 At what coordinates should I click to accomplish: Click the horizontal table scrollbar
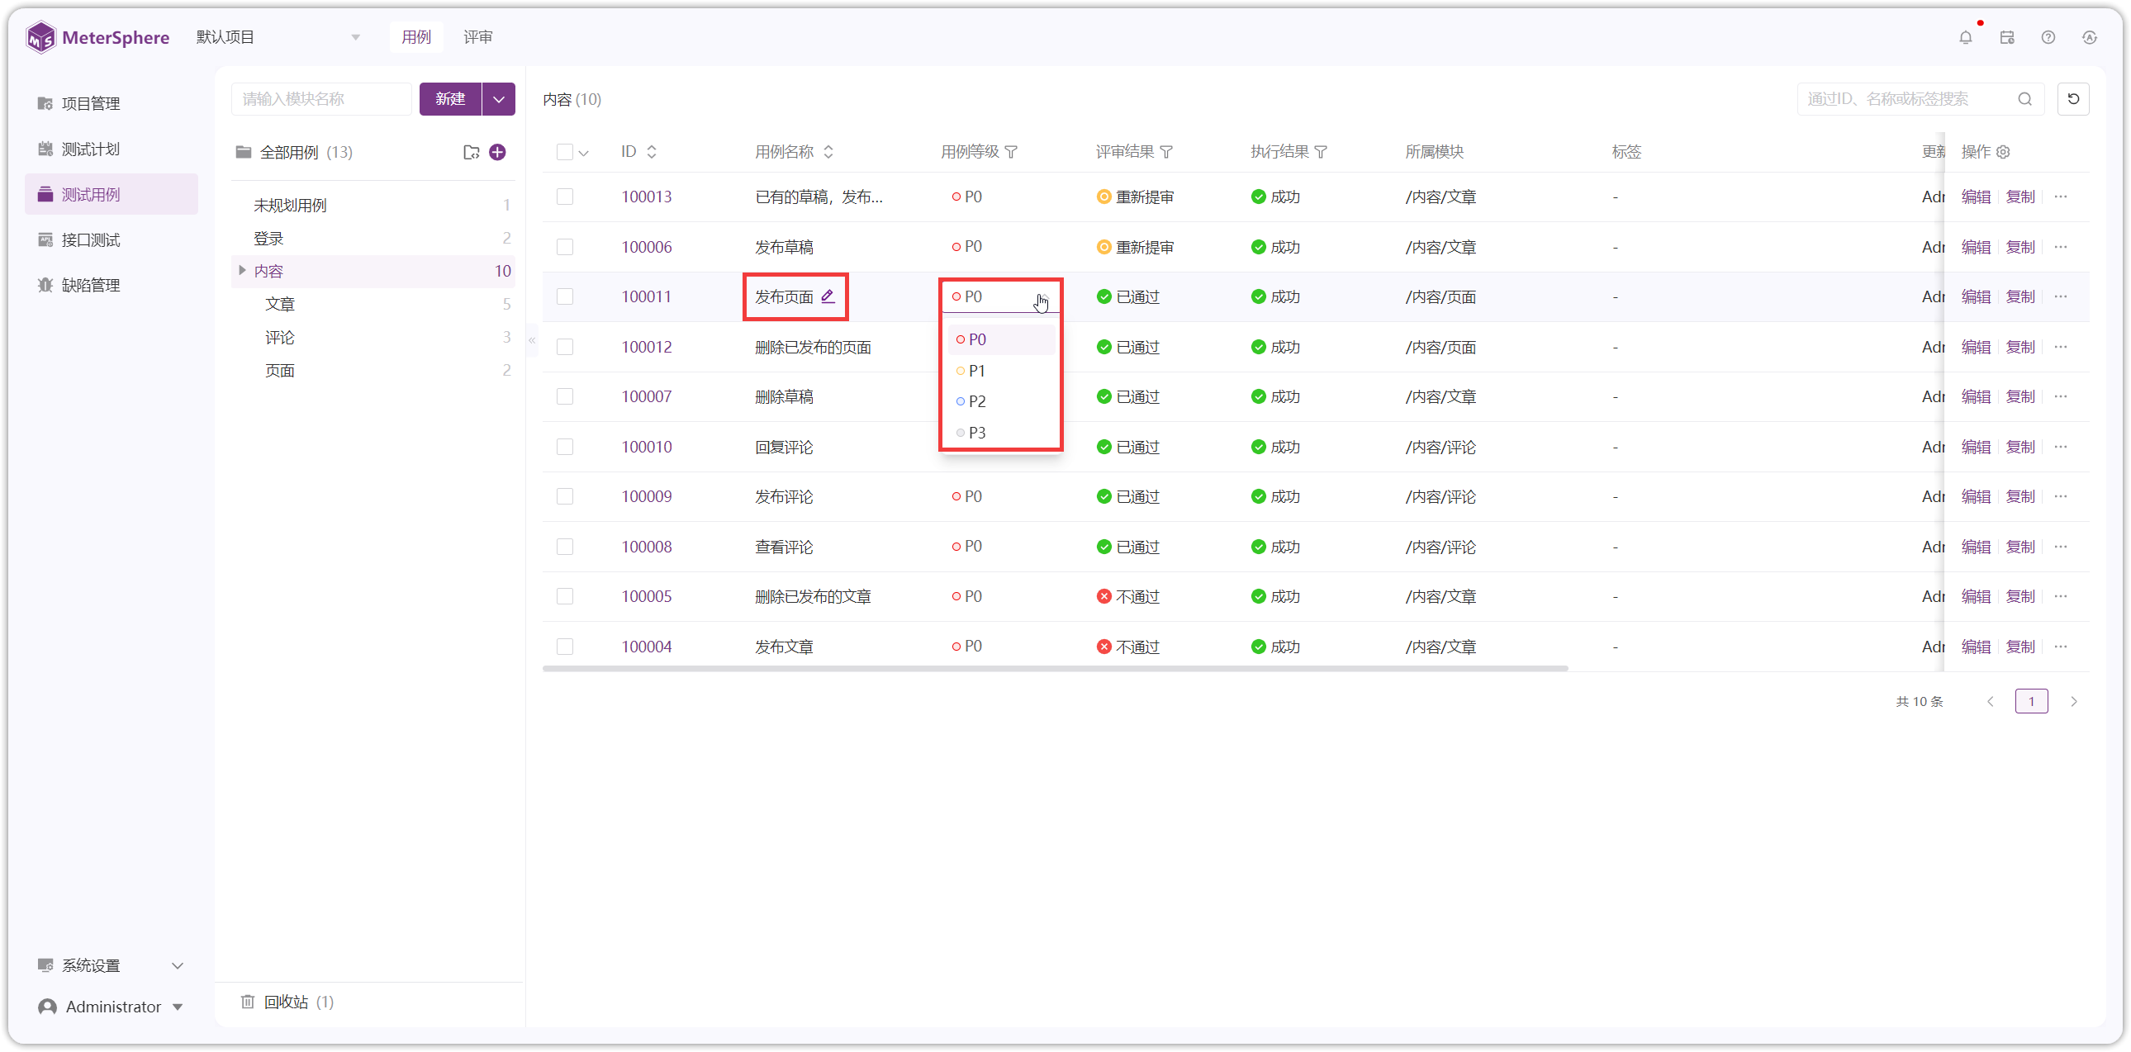[1055, 668]
